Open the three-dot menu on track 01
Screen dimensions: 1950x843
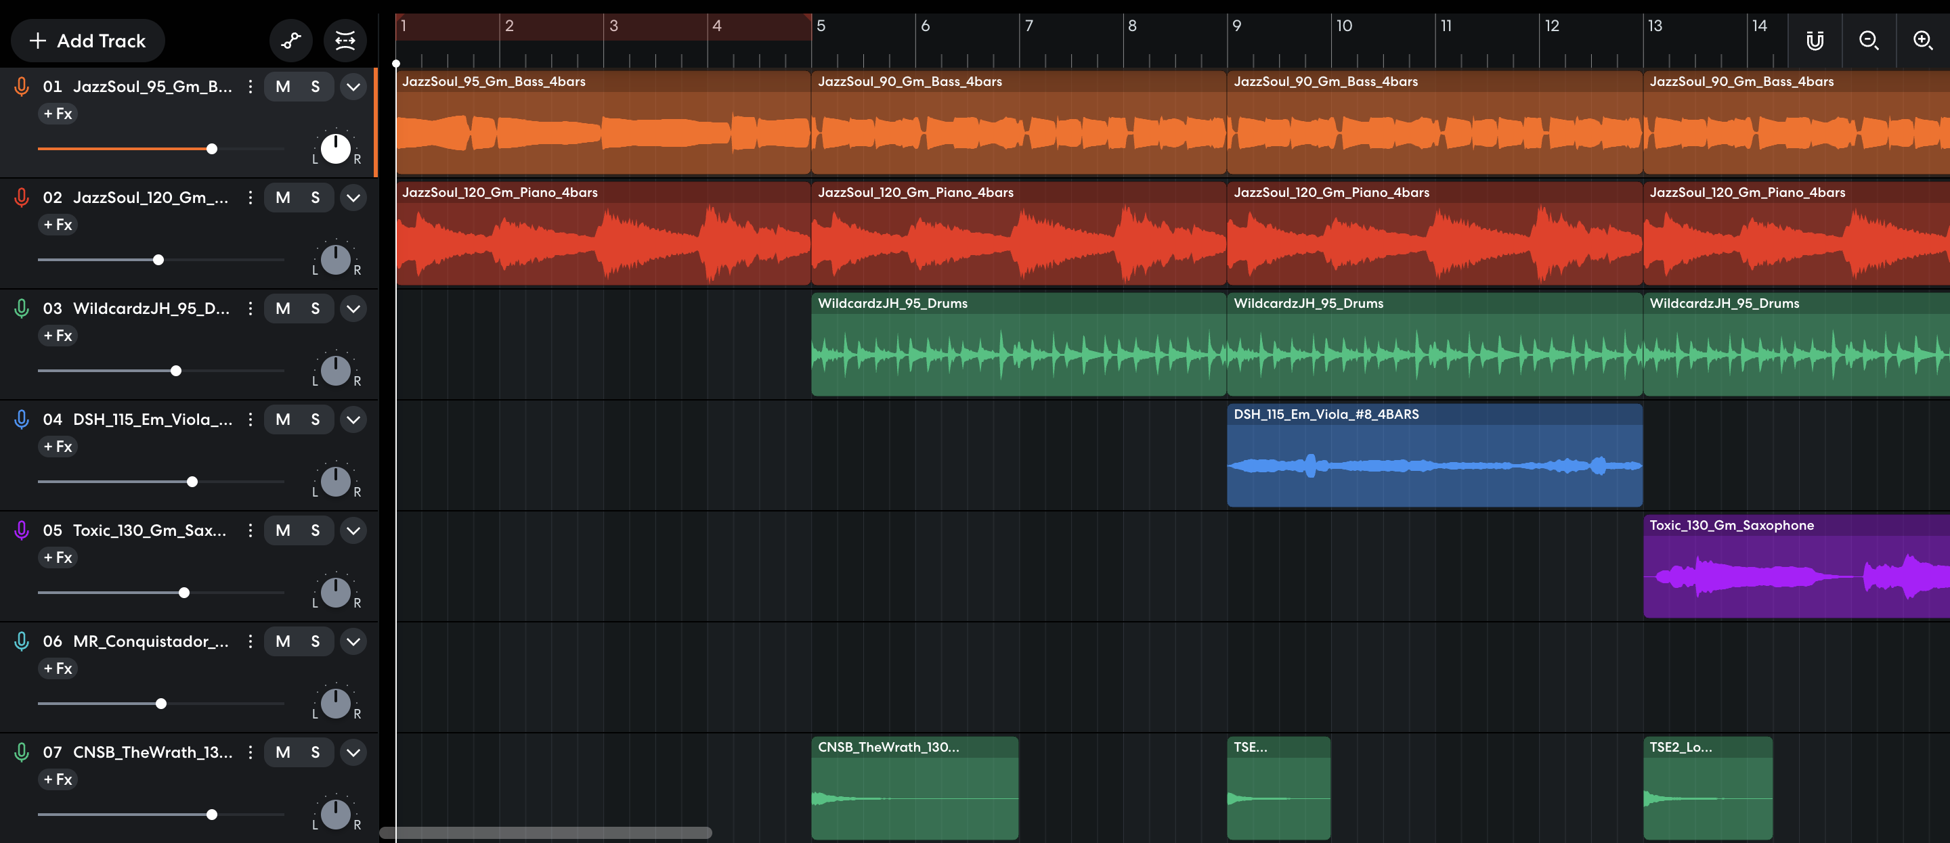click(250, 87)
